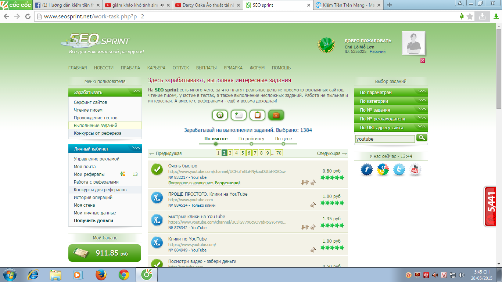Expand the По категории filter
The height and width of the screenshot is (282, 502).
pos(391,101)
